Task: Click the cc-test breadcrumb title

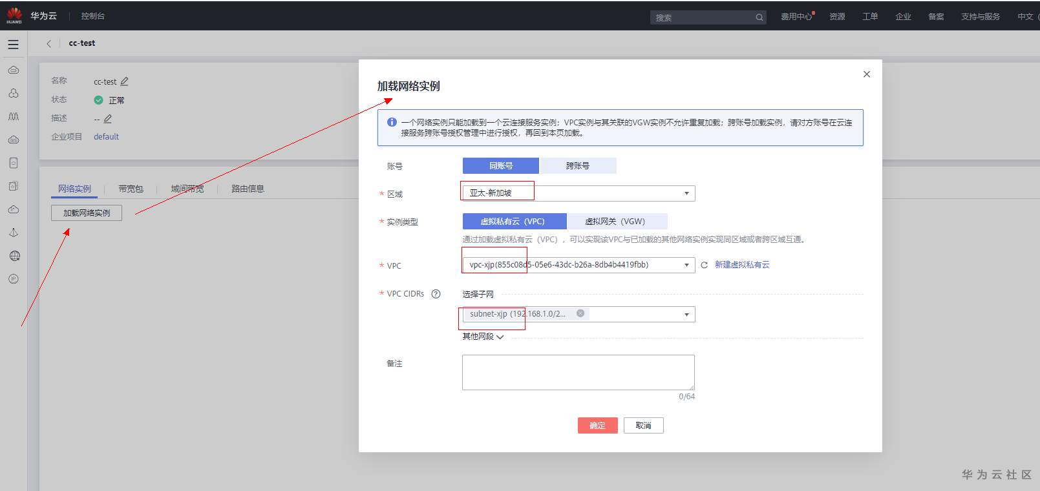Action: coord(82,43)
